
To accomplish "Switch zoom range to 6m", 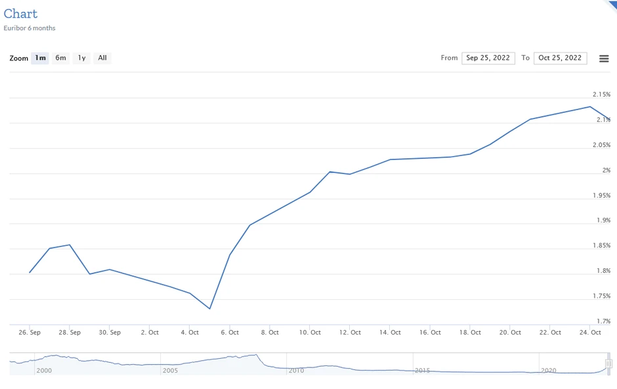I will (60, 58).
